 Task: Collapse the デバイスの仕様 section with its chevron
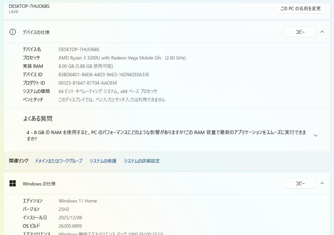tap(322, 32)
